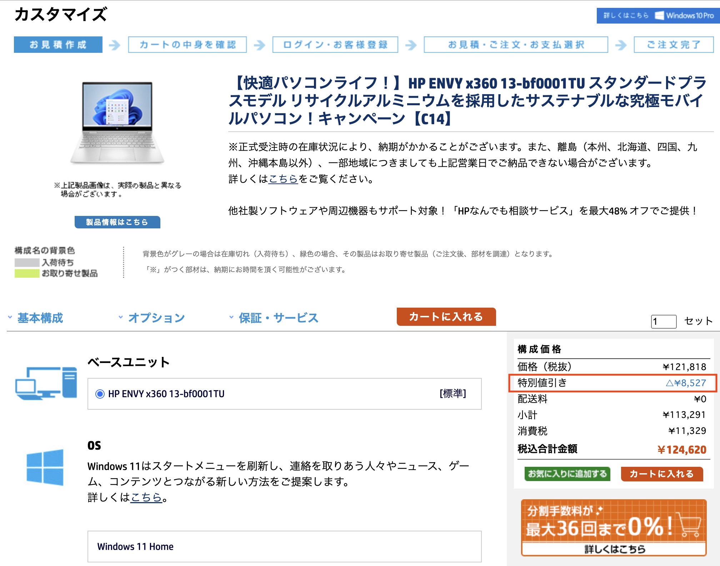Select the カートの中身を確認 step
720x566 pixels.
coord(187,45)
